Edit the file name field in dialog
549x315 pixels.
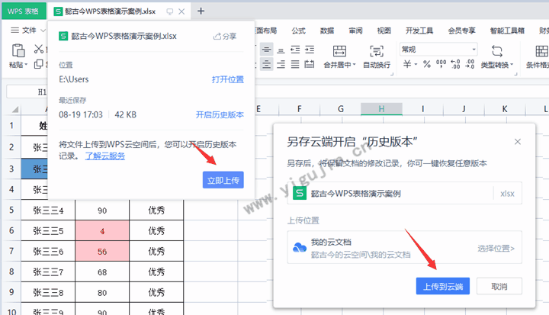tap(404, 193)
